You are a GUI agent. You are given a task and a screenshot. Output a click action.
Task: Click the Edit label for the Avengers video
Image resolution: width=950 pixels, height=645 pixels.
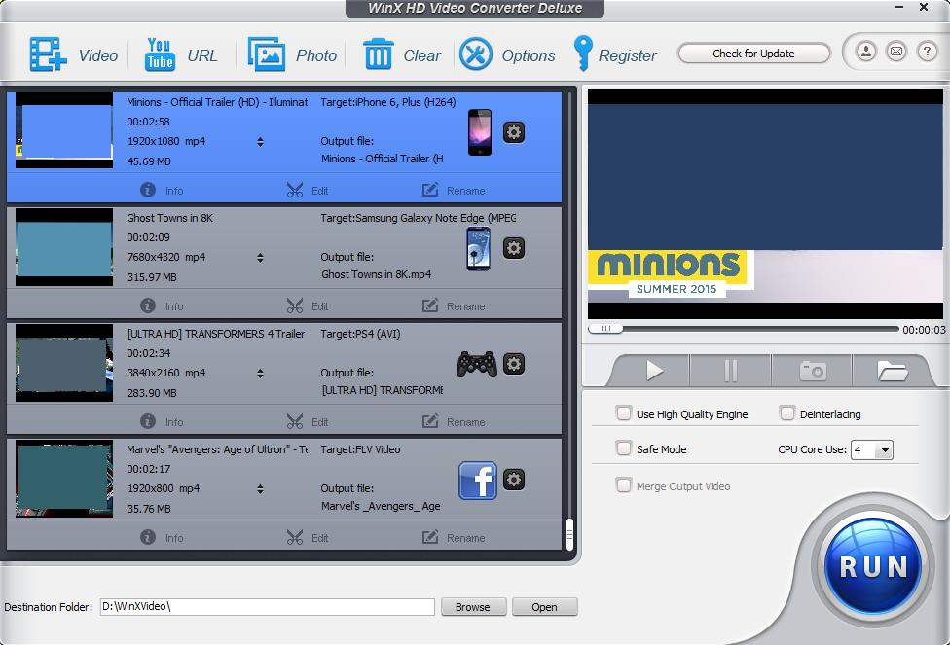[x=320, y=538]
